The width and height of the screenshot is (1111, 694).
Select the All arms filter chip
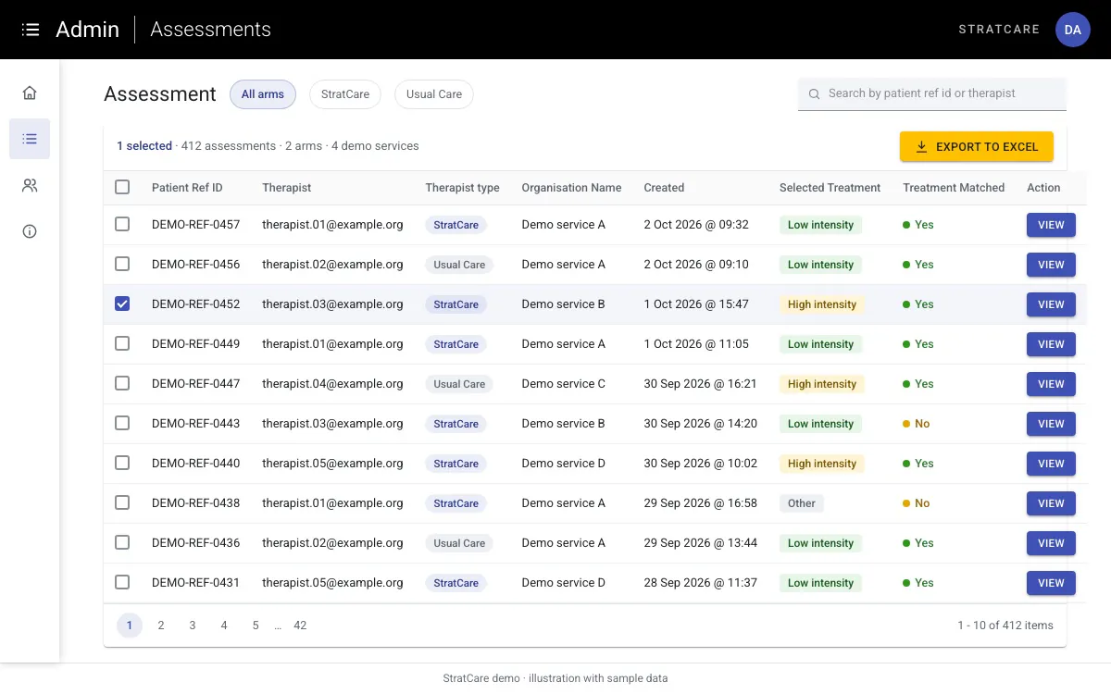[263, 94]
